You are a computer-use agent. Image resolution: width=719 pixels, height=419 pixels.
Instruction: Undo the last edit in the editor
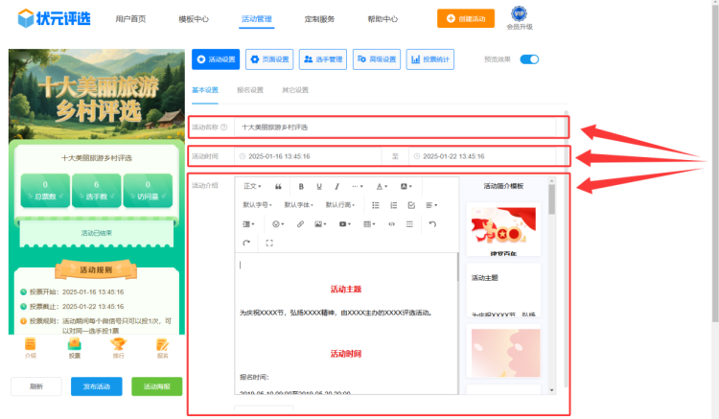(x=432, y=223)
